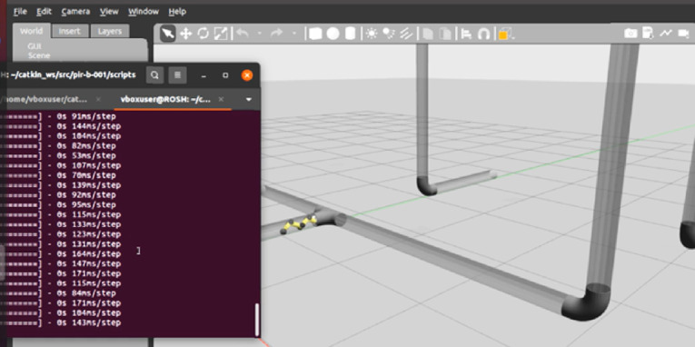Open the Camera menu
695x347 pixels.
pos(75,12)
